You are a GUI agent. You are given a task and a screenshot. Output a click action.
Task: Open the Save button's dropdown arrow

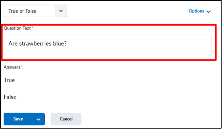tap(38, 119)
